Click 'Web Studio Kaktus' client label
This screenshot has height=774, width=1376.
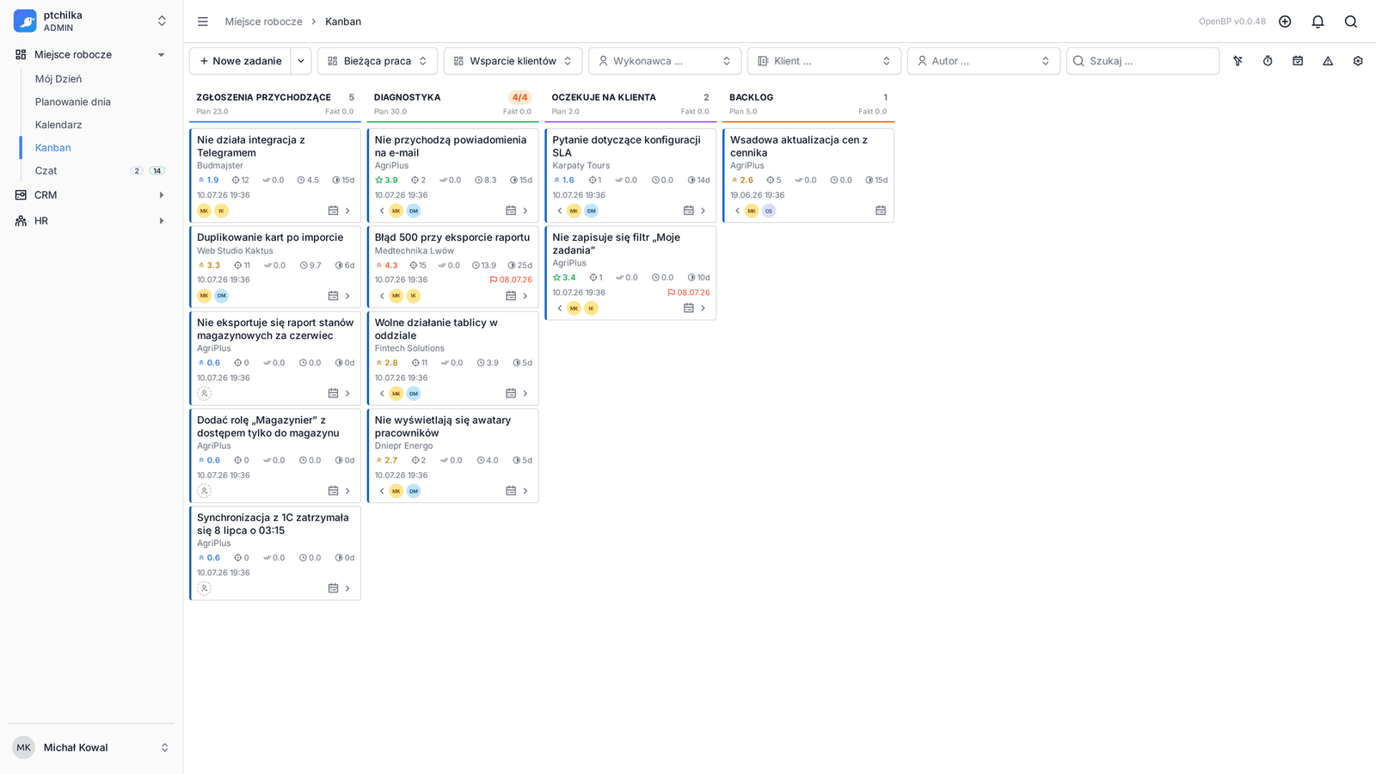tap(235, 251)
